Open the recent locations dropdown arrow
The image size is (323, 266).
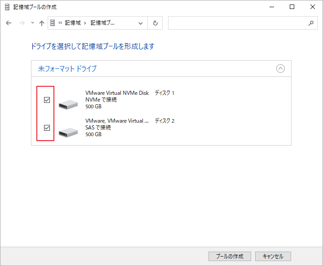(x=32, y=23)
